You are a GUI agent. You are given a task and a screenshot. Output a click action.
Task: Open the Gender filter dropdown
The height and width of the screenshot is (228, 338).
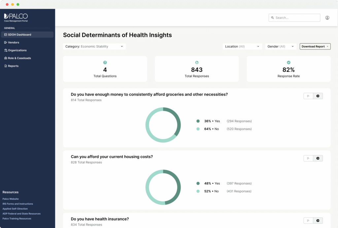coord(280,46)
